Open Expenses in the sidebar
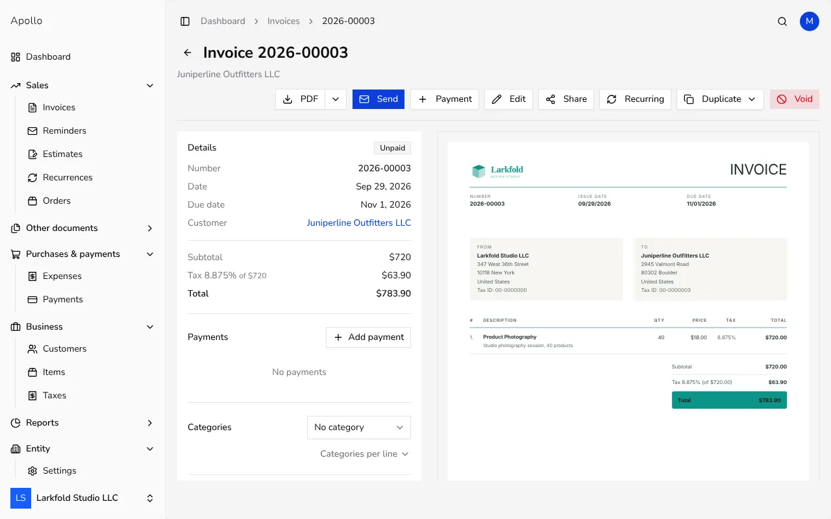The width and height of the screenshot is (831, 519). click(91, 276)
